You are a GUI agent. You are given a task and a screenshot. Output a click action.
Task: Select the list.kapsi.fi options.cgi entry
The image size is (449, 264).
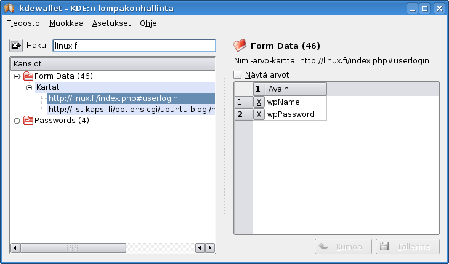click(x=131, y=110)
